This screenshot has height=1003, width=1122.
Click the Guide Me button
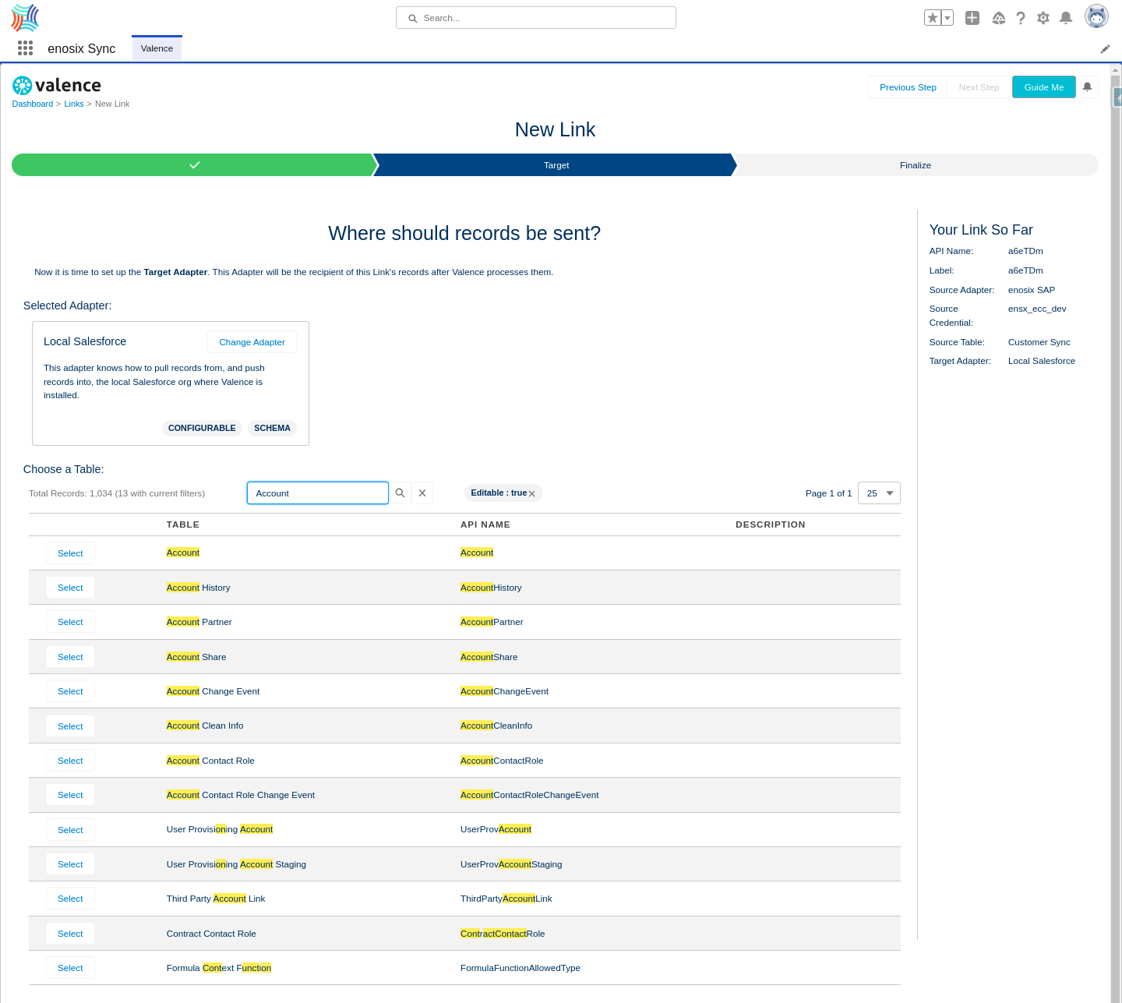1043,87
